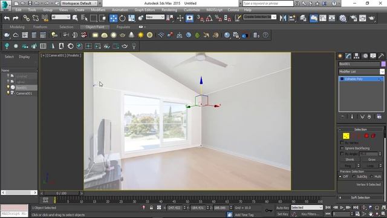Click the Undo arrow in main toolbar
The image size is (387, 218).
click(x=7, y=18)
